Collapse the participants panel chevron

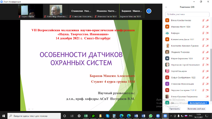coord(166,7)
